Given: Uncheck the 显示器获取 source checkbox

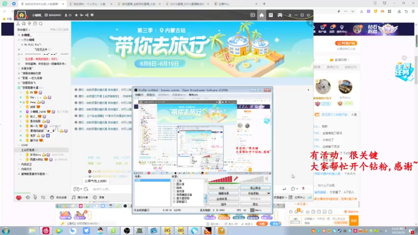Looking at the screenshot, I should click(x=174, y=198).
